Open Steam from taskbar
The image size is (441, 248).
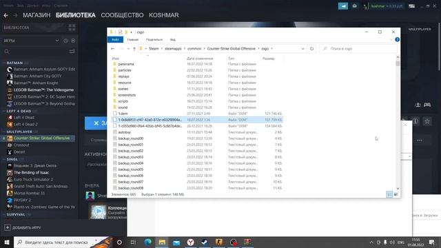(205, 242)
